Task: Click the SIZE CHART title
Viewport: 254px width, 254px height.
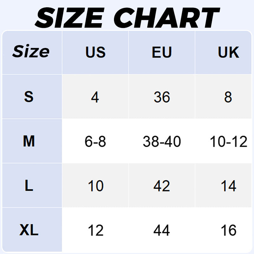Action: pyautogui.click(x=127, y=16)
